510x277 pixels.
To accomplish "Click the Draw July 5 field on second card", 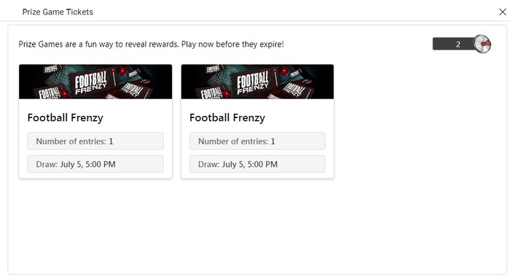I will 257,164.
